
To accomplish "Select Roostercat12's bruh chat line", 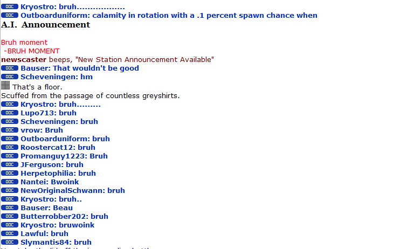I will pos(58,148).
